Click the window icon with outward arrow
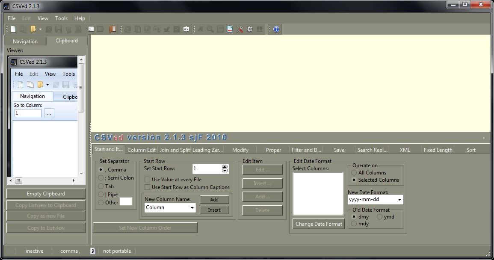Screen dimensions: 494x260 click(x=101, y=30)
